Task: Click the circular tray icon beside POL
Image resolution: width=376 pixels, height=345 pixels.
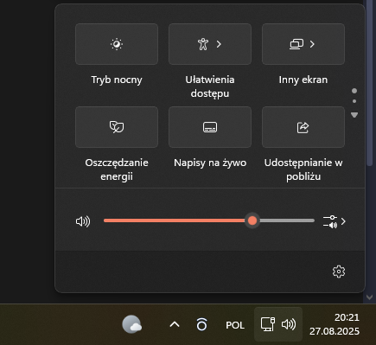Action: (x=201, y=324)
